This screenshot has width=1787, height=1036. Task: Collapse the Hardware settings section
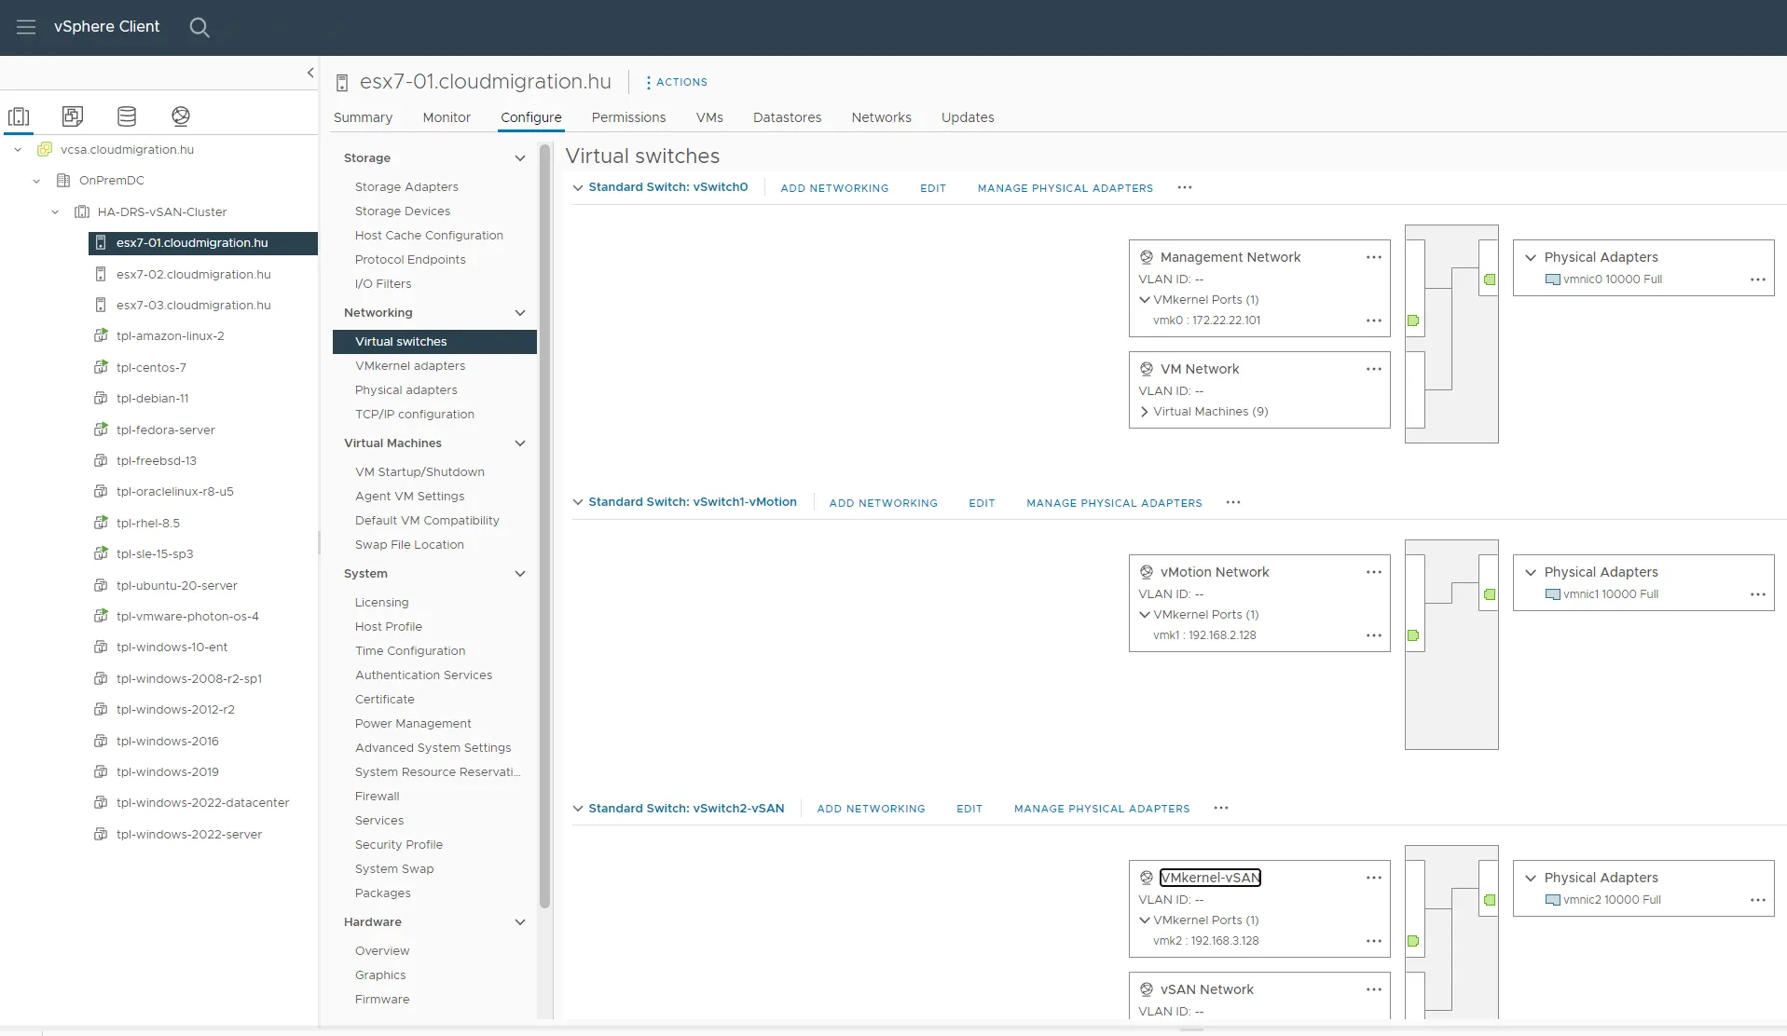pyautogui.click(x=520, y=922)
